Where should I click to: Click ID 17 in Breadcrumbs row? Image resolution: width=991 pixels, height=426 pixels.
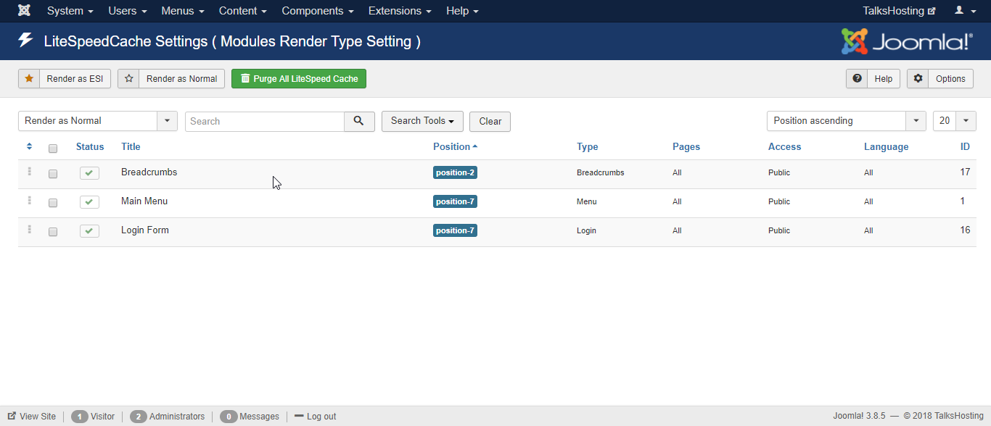pyautogui.click(x=965, y=172)
